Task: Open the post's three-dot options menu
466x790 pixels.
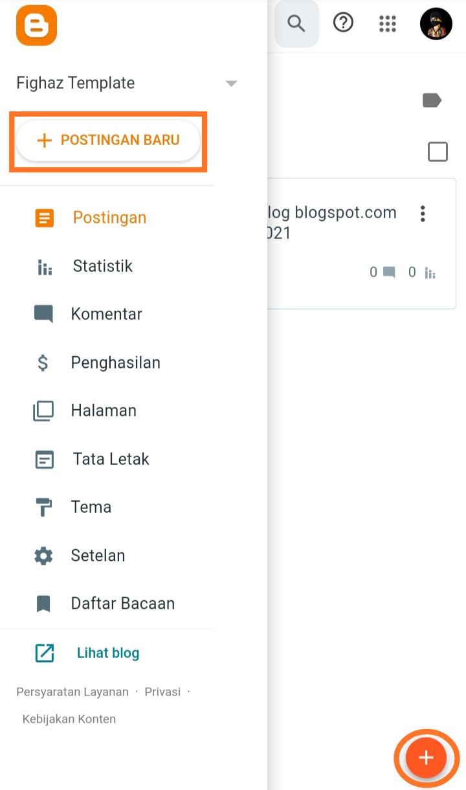Action: point(423,214)
